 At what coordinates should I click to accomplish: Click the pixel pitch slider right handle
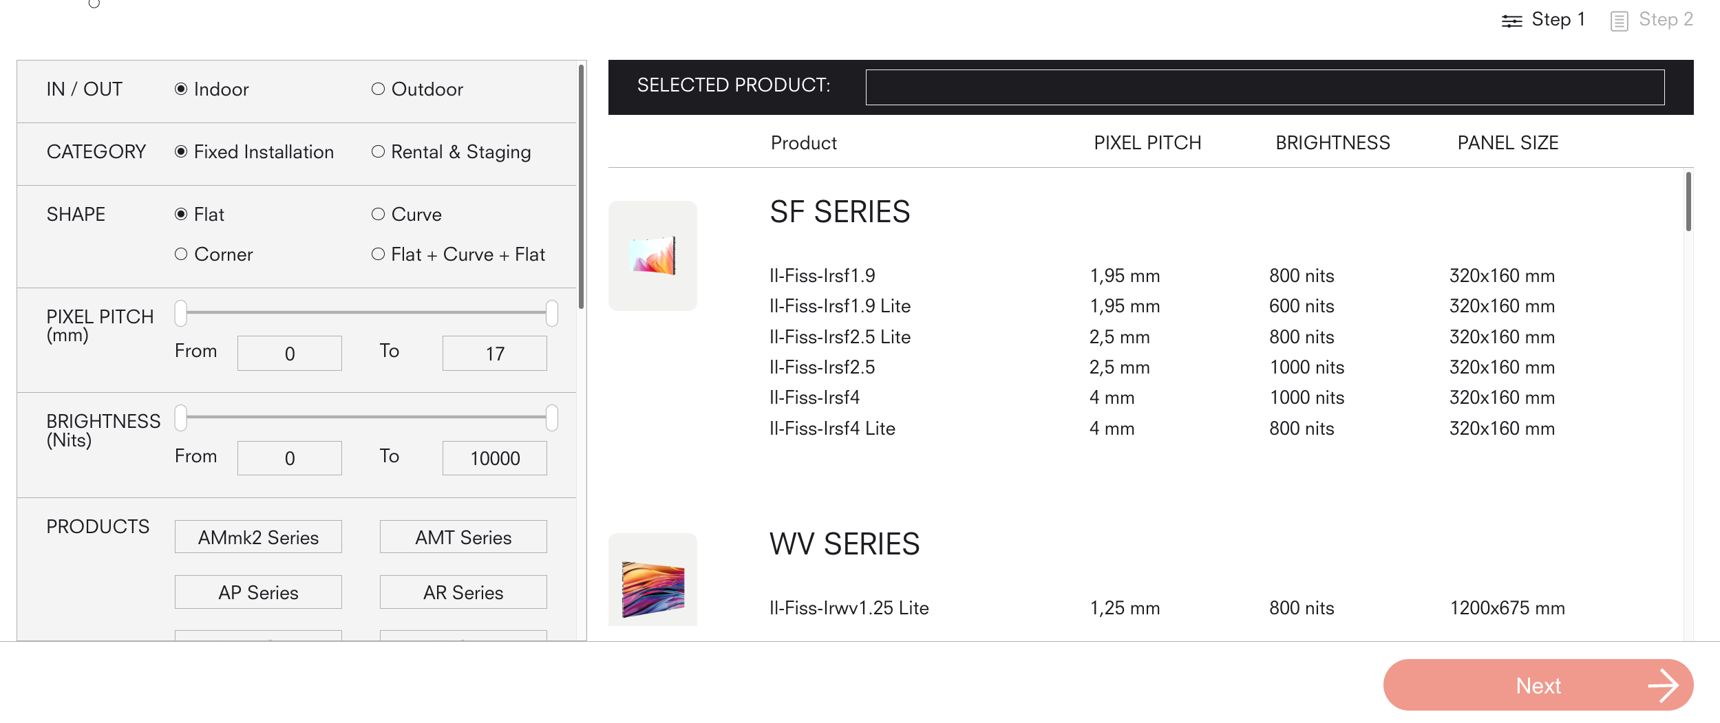tap(551, 313)
